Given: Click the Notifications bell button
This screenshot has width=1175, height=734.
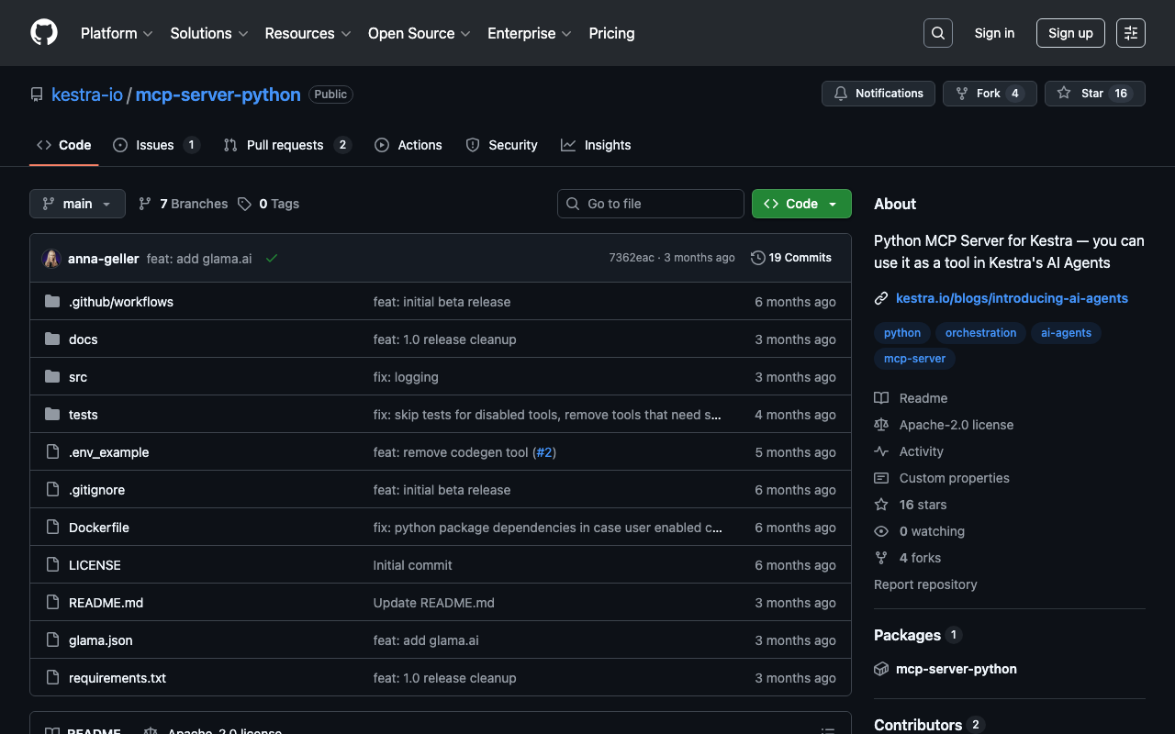Looking at the screenshot, I should 878,94.
